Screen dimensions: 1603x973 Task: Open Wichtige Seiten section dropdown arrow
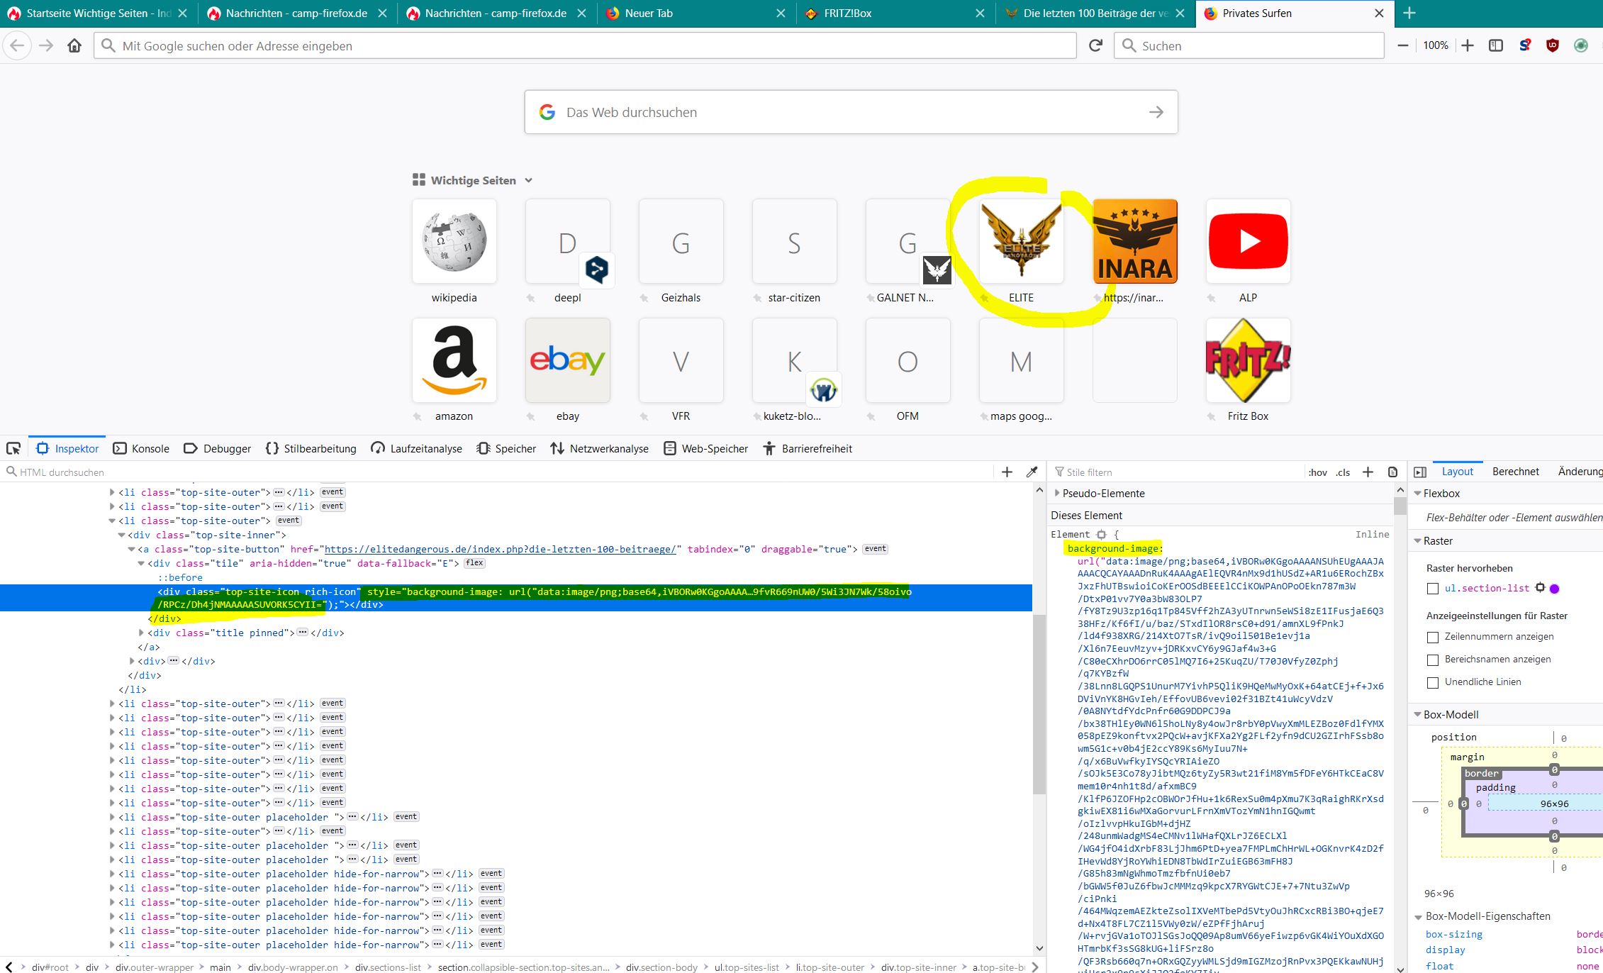pyautogui.click(x=528, y=180)
